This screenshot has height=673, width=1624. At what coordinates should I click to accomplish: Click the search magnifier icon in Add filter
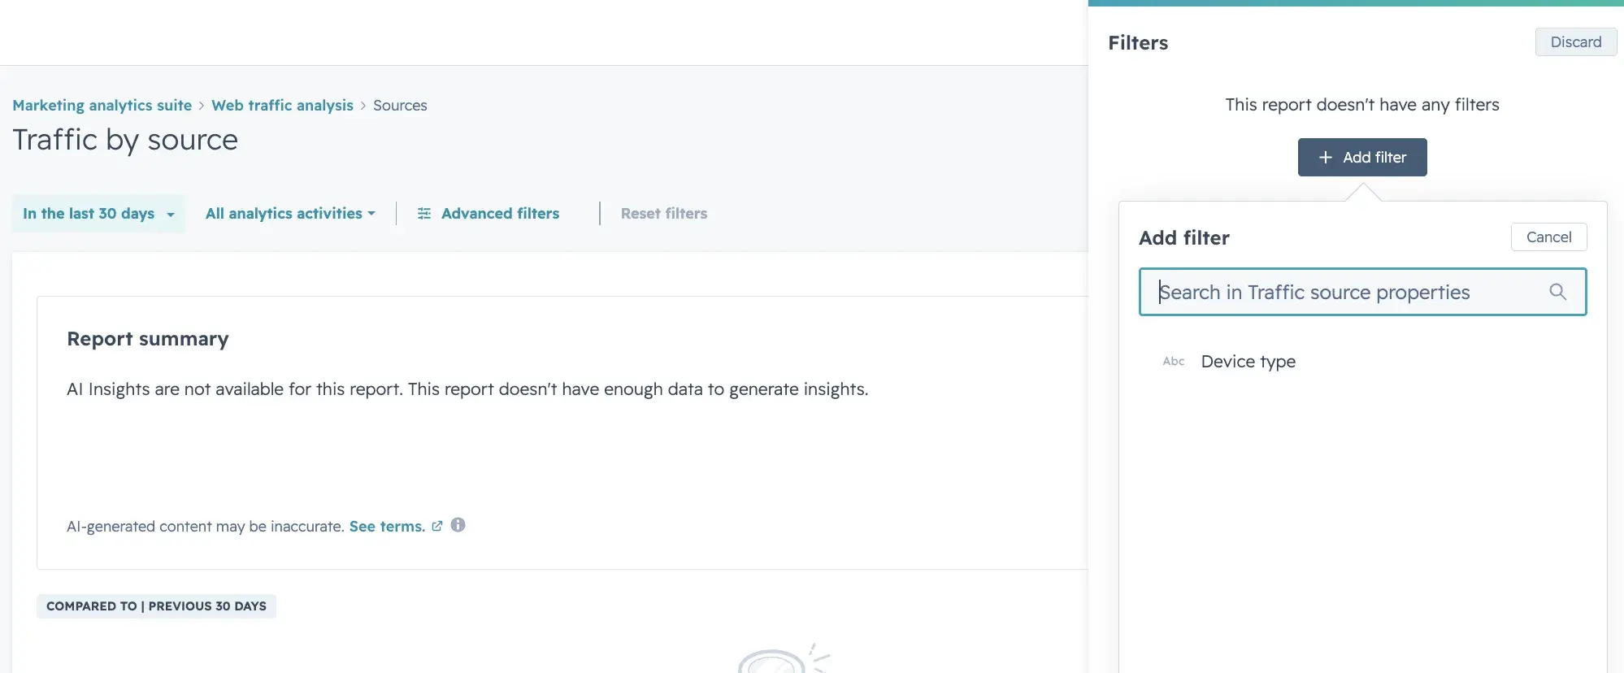tap(1557, 292)
